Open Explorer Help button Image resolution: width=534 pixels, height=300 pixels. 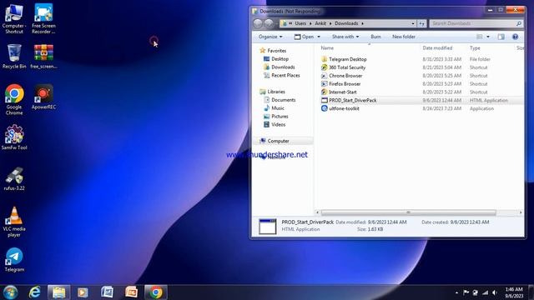pos(516,37)
